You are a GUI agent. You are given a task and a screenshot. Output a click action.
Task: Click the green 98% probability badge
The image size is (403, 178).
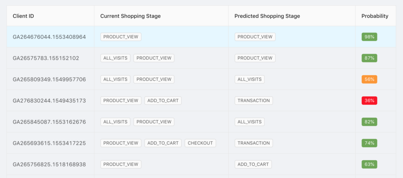(369, 37)
